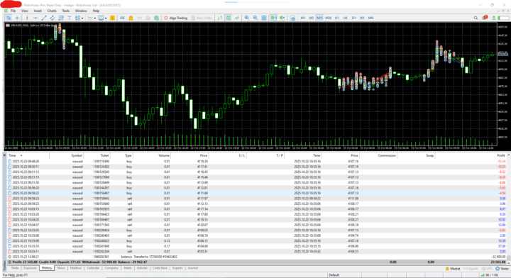
Task: Open the Experts tab
Action: [x=177, y=268]
